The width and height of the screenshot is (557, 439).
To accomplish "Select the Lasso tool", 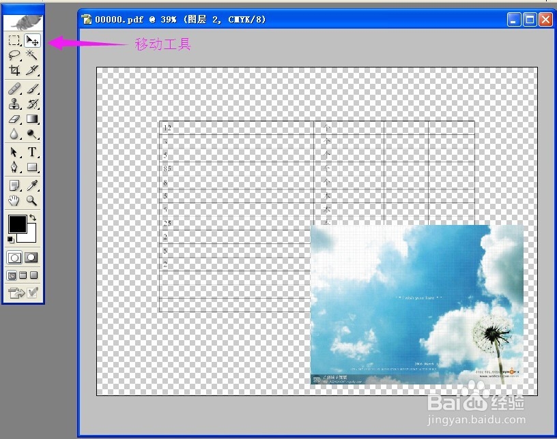I will 14,55.
